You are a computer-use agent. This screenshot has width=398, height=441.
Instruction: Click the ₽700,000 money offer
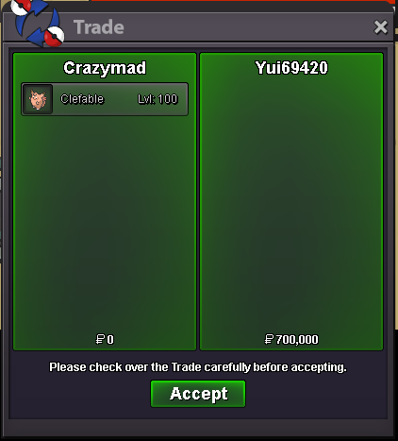pos(291,339)
